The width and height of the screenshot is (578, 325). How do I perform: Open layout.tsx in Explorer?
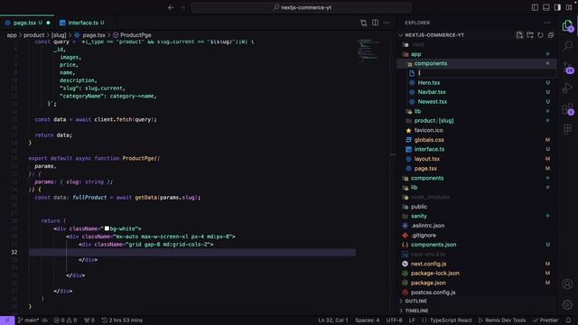(427, 159)
